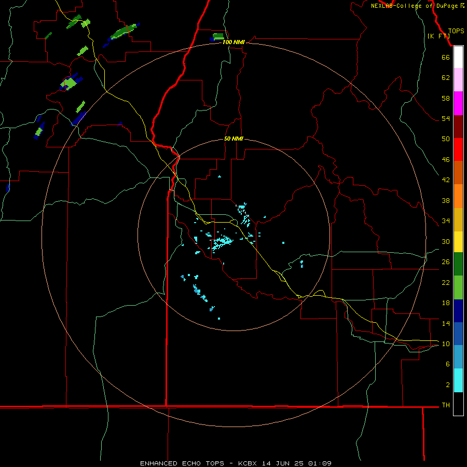Viewport: 467px width, 467px height.
Task: Click the light pink 62 kft legend swatch
Action: (458, 80)
